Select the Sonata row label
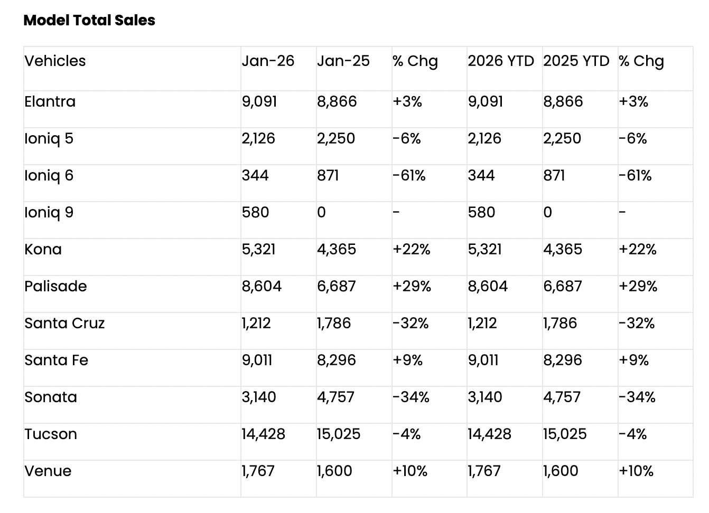This screenshot has width=709, height=513. (x=51, y=397)
